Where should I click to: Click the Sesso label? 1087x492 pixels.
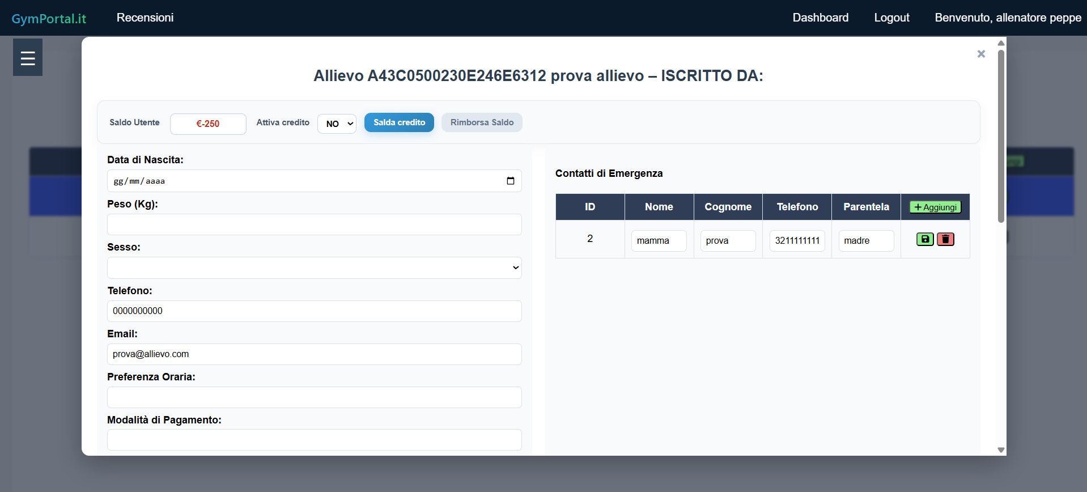124,247
